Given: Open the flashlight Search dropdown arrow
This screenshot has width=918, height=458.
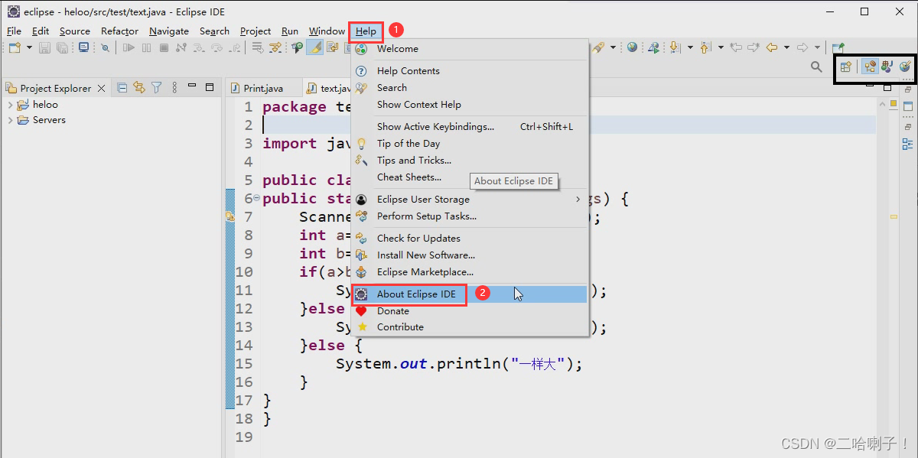Looking at the screenshot, I should [x=613, y=48].
